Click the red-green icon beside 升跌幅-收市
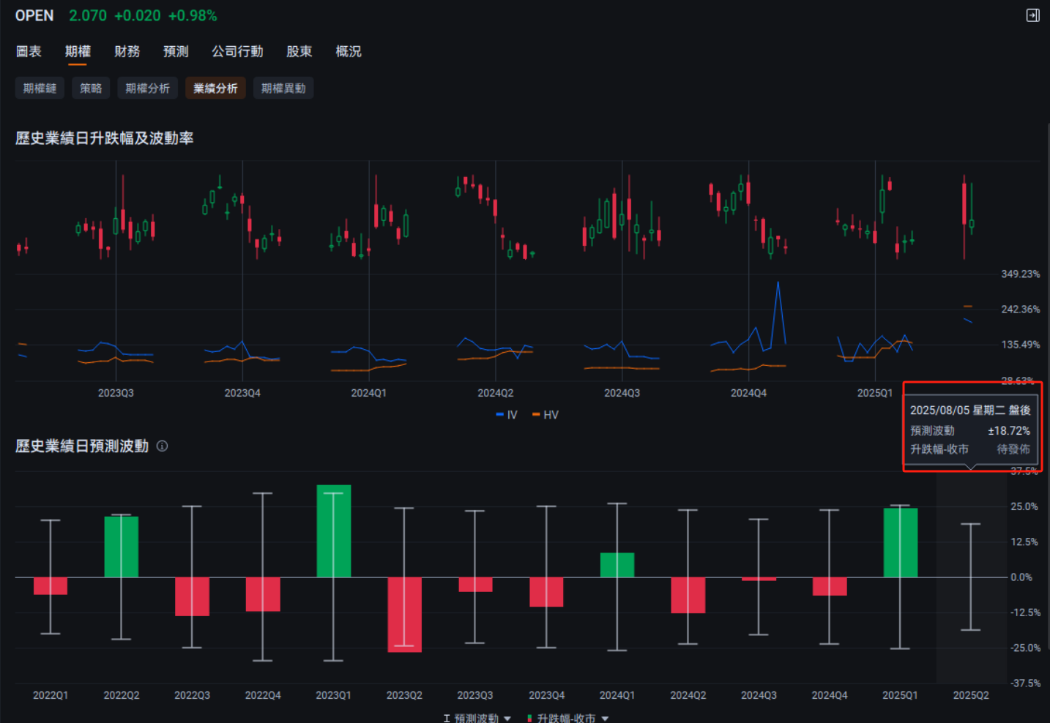The image size is (1050, 723). coord(529,718)
